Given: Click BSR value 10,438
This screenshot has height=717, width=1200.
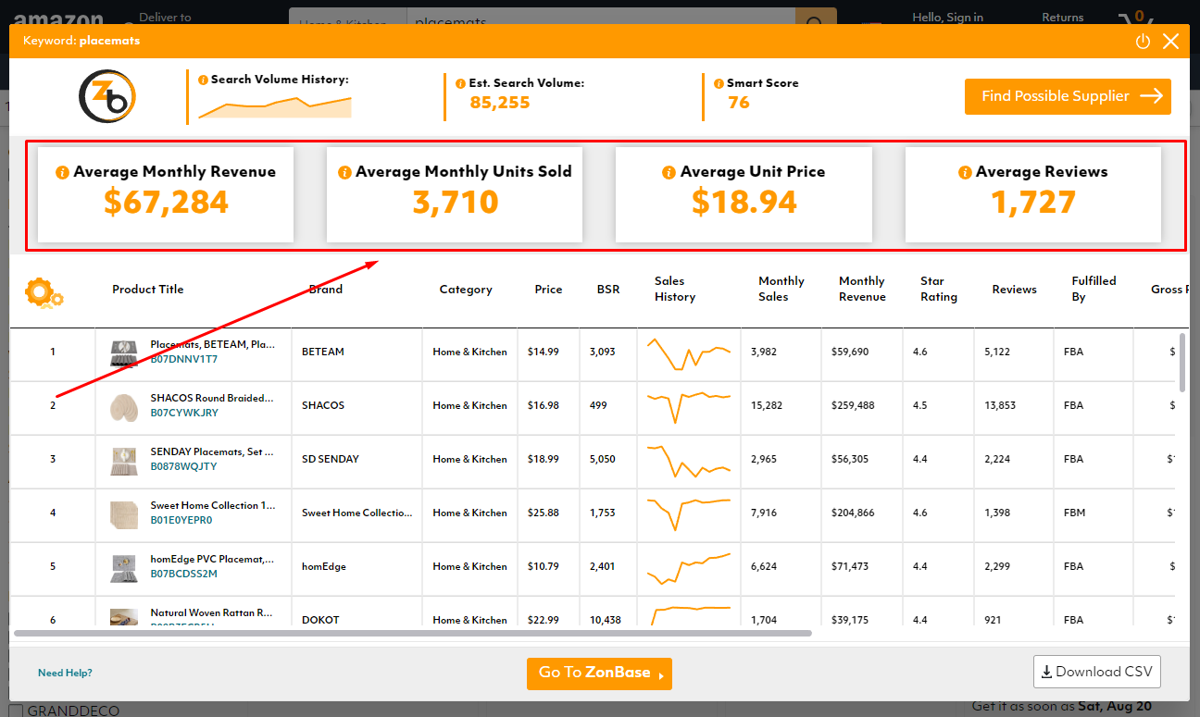Looking at the screenshot, I should point(606,620).
